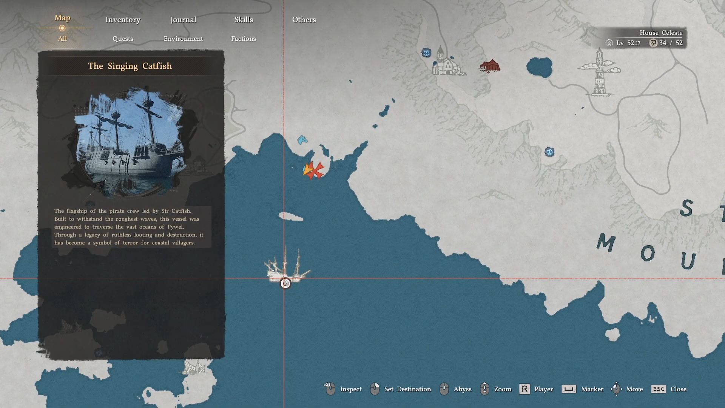Select the light blue horse icon
This screenshot has height=408, width=725.
tap(302, 141)
